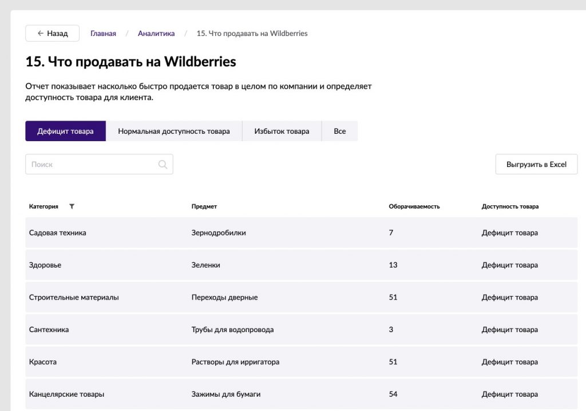Open the Аналитика breadcrumb link
This screenshot has height=411, width=586.
point(156,33)
